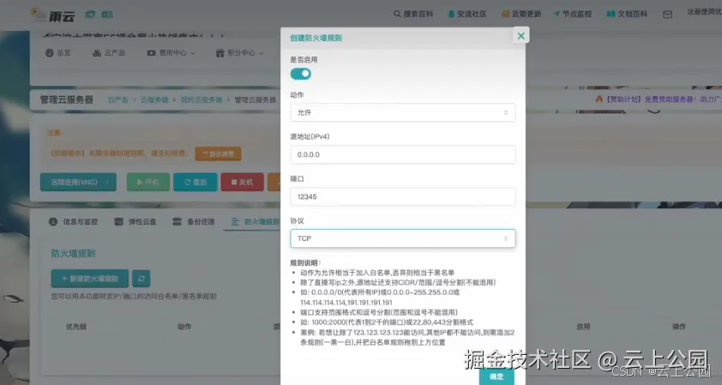
Task: Click the first small icon beside the 雨云 logo
Action: click(90, 15)
